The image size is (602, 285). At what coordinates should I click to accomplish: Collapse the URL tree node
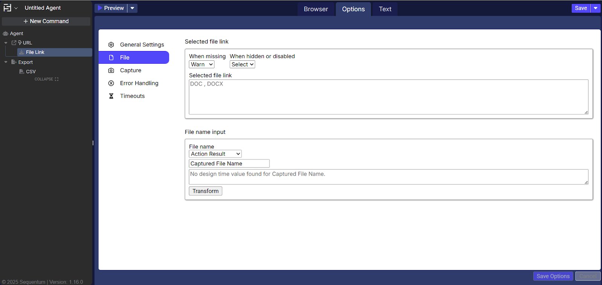coord(6,43)
